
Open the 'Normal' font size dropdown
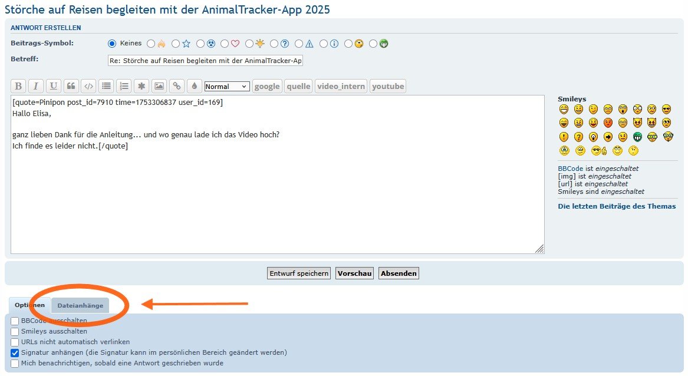click(227, 87)
